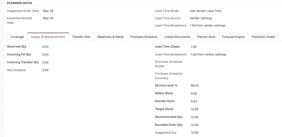Click the Incoming Transfer Qty value

[45, 63]
